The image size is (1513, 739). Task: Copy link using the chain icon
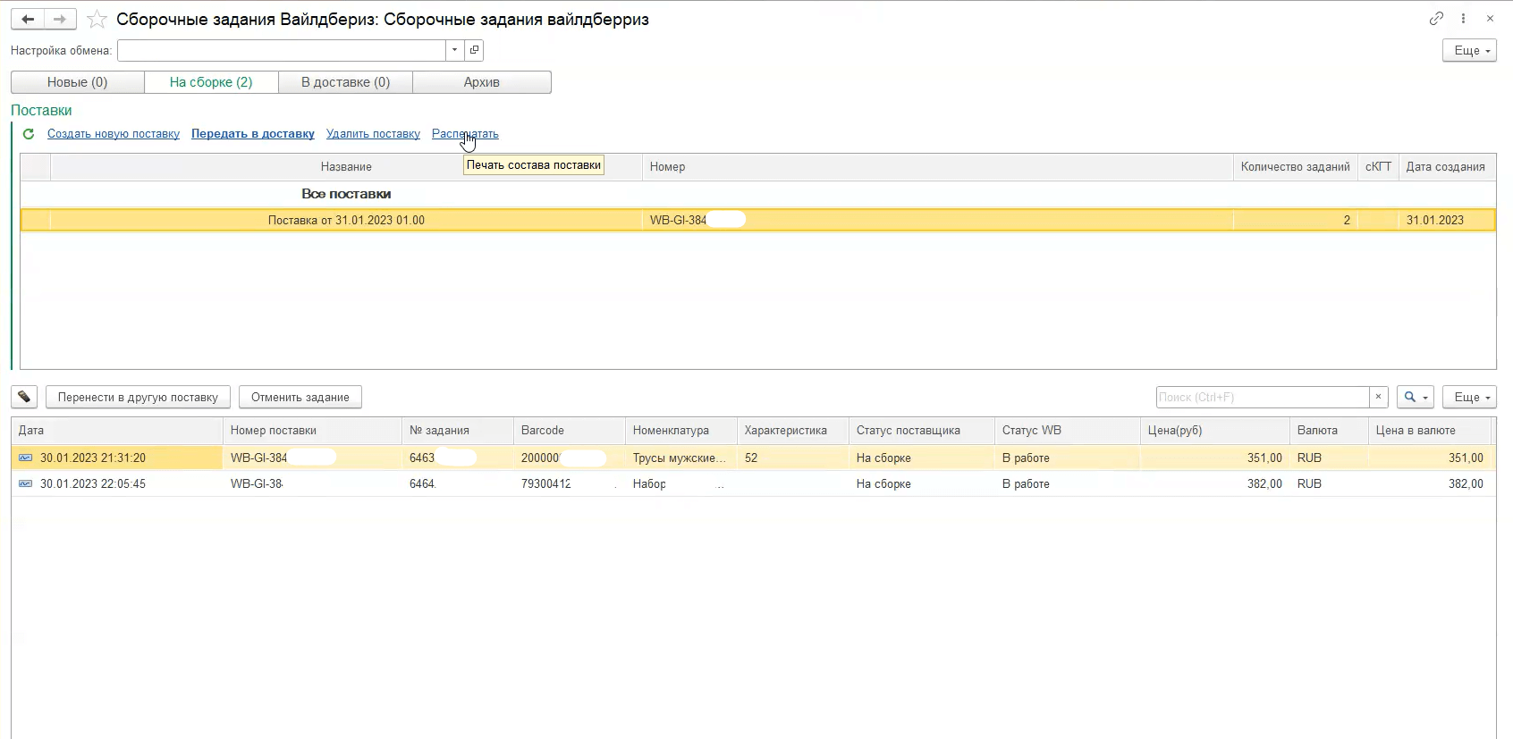pos(1436,19)
